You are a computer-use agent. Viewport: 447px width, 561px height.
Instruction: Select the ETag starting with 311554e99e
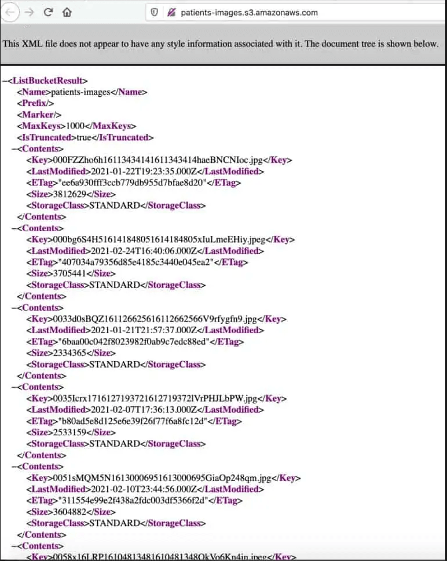coord(134,500)
